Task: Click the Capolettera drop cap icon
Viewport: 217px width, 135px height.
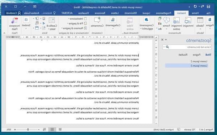Action: [44, 28]
